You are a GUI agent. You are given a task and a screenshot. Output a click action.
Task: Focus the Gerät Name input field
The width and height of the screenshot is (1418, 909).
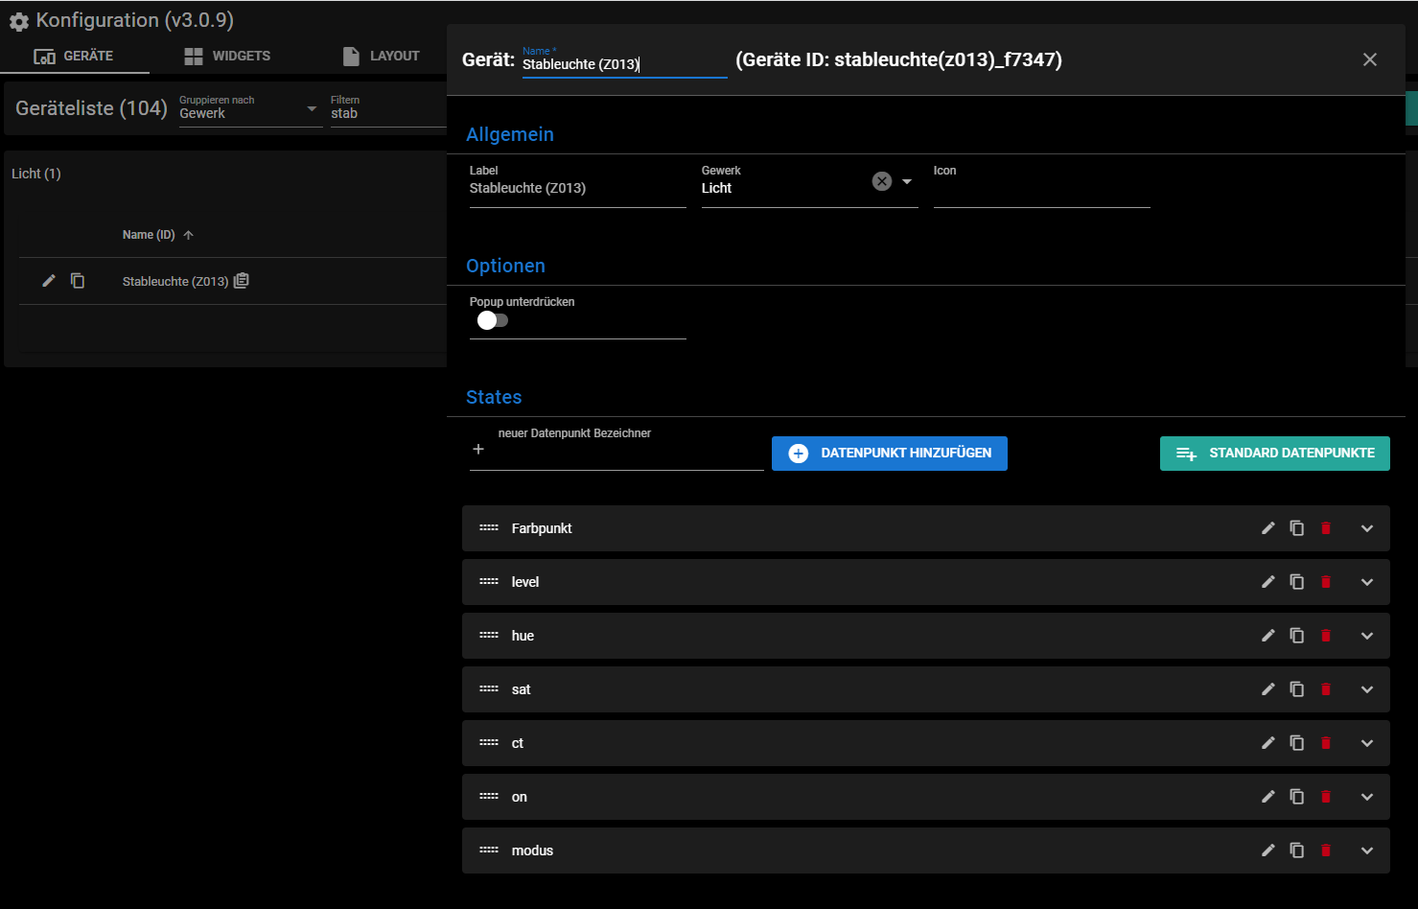tap(624, 64)
